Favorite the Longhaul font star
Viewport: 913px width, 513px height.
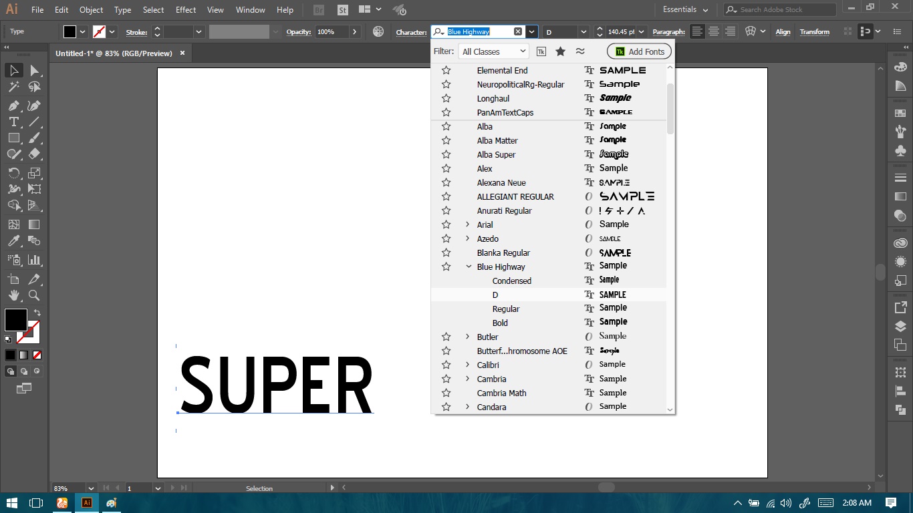(446, 98)
